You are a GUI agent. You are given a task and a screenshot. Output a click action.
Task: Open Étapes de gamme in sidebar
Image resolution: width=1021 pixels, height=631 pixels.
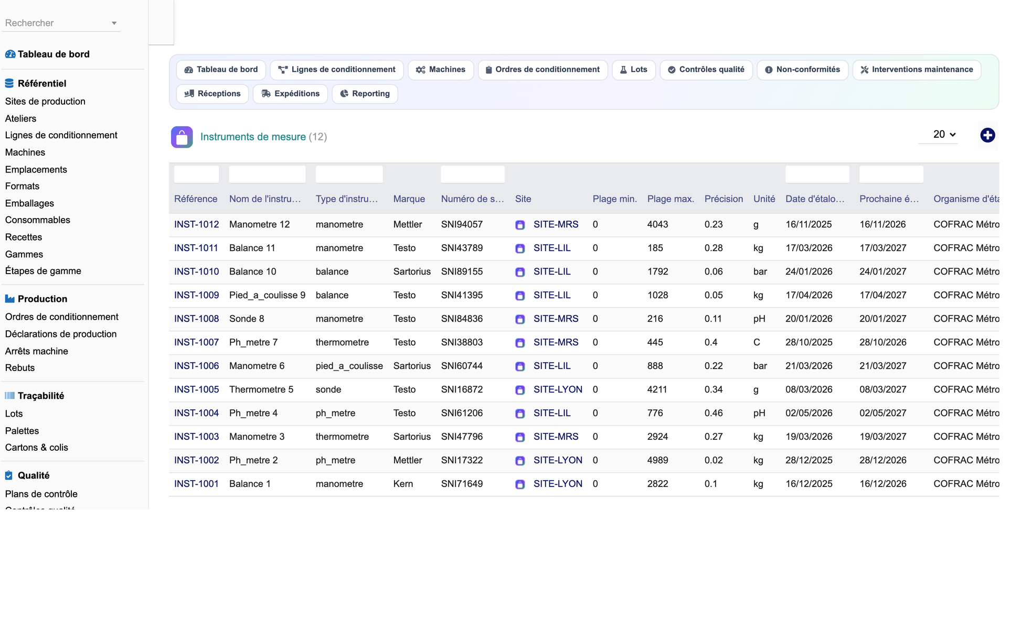point(43,271)
